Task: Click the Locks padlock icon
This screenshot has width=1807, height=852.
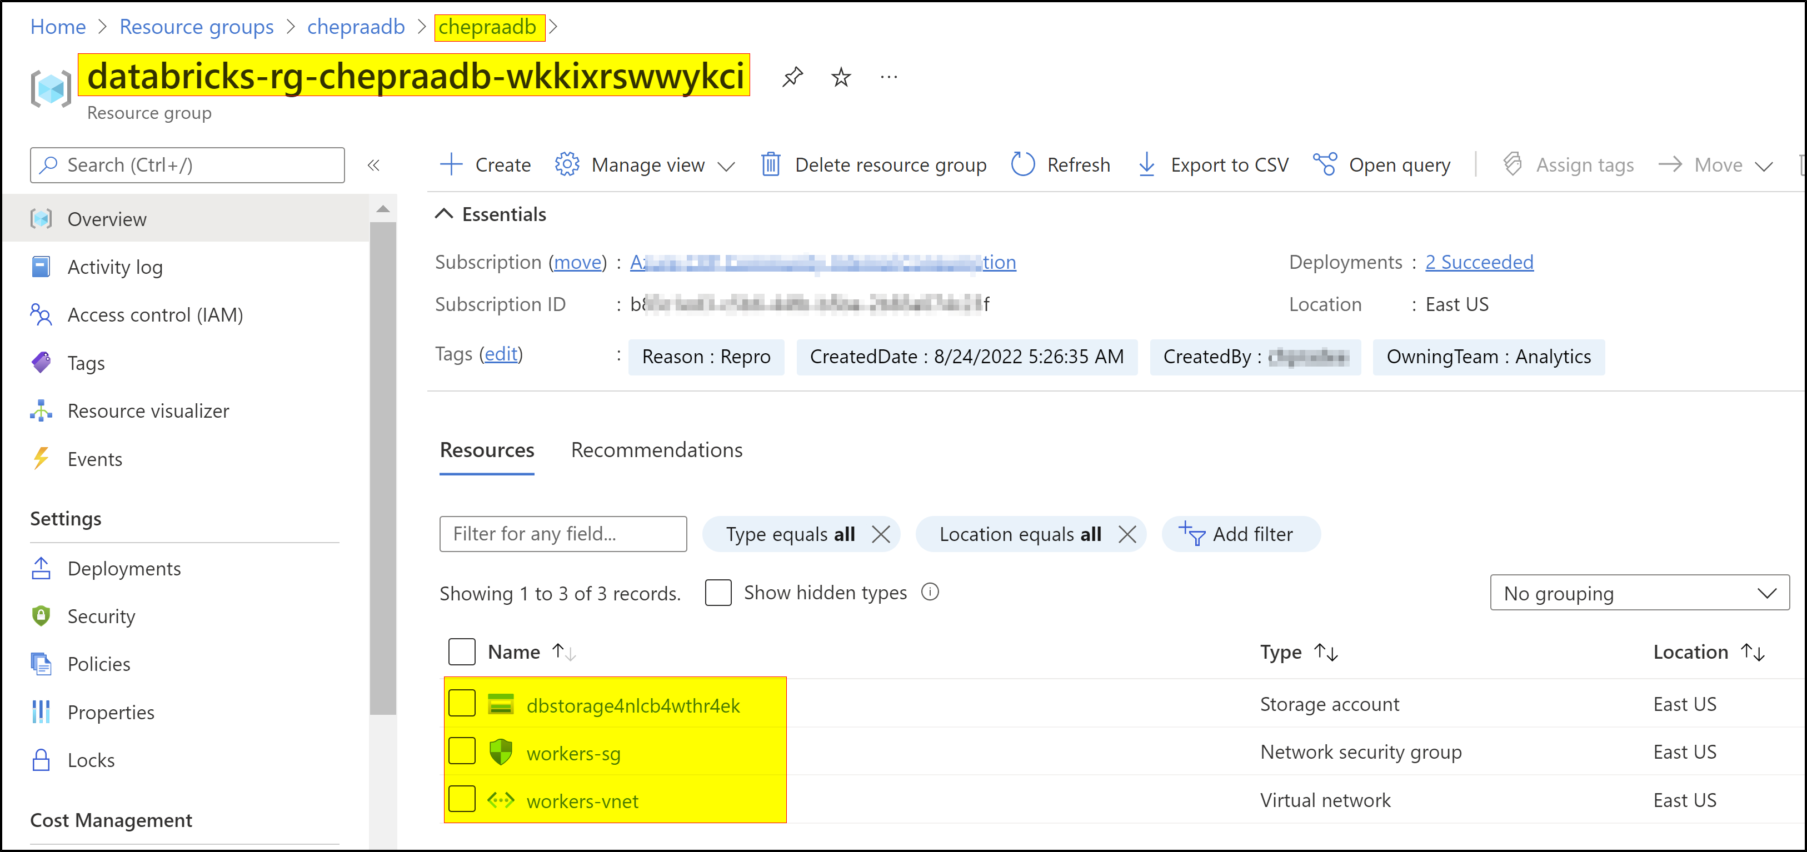Action: tap(41, 759)
